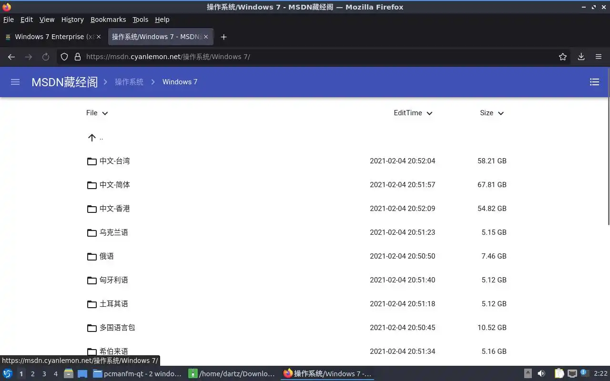Click folder icon of 土耳其语

[x=92, y=304]
